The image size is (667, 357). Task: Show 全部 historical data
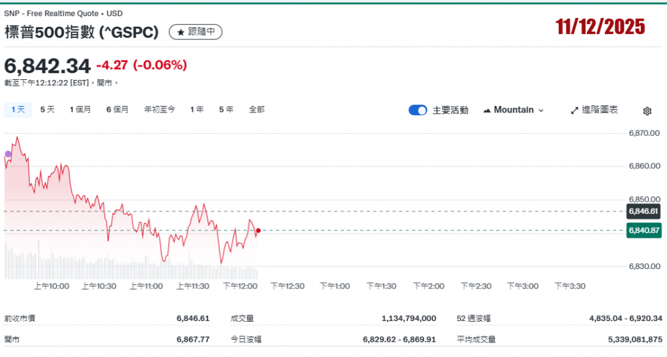click(257, 110)
